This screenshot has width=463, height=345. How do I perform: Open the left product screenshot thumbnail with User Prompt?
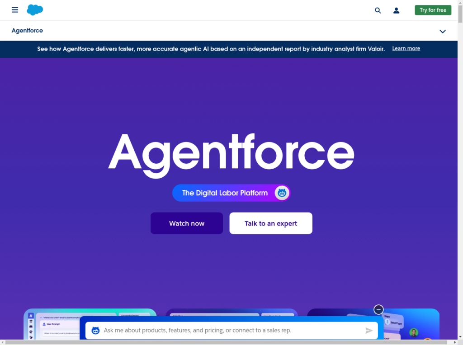52,324
